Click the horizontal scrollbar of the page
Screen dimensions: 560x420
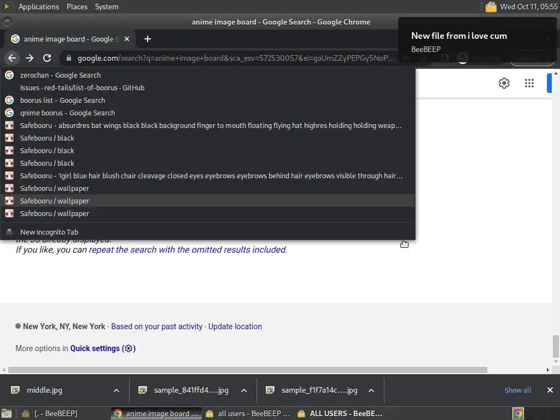[x=248, y=370]
